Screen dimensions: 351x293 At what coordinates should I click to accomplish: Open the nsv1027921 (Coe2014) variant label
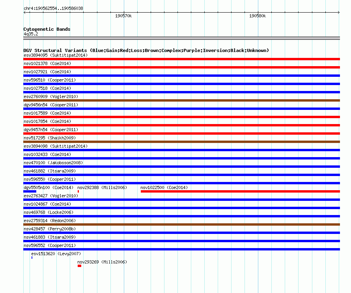[x=47, y=72]
